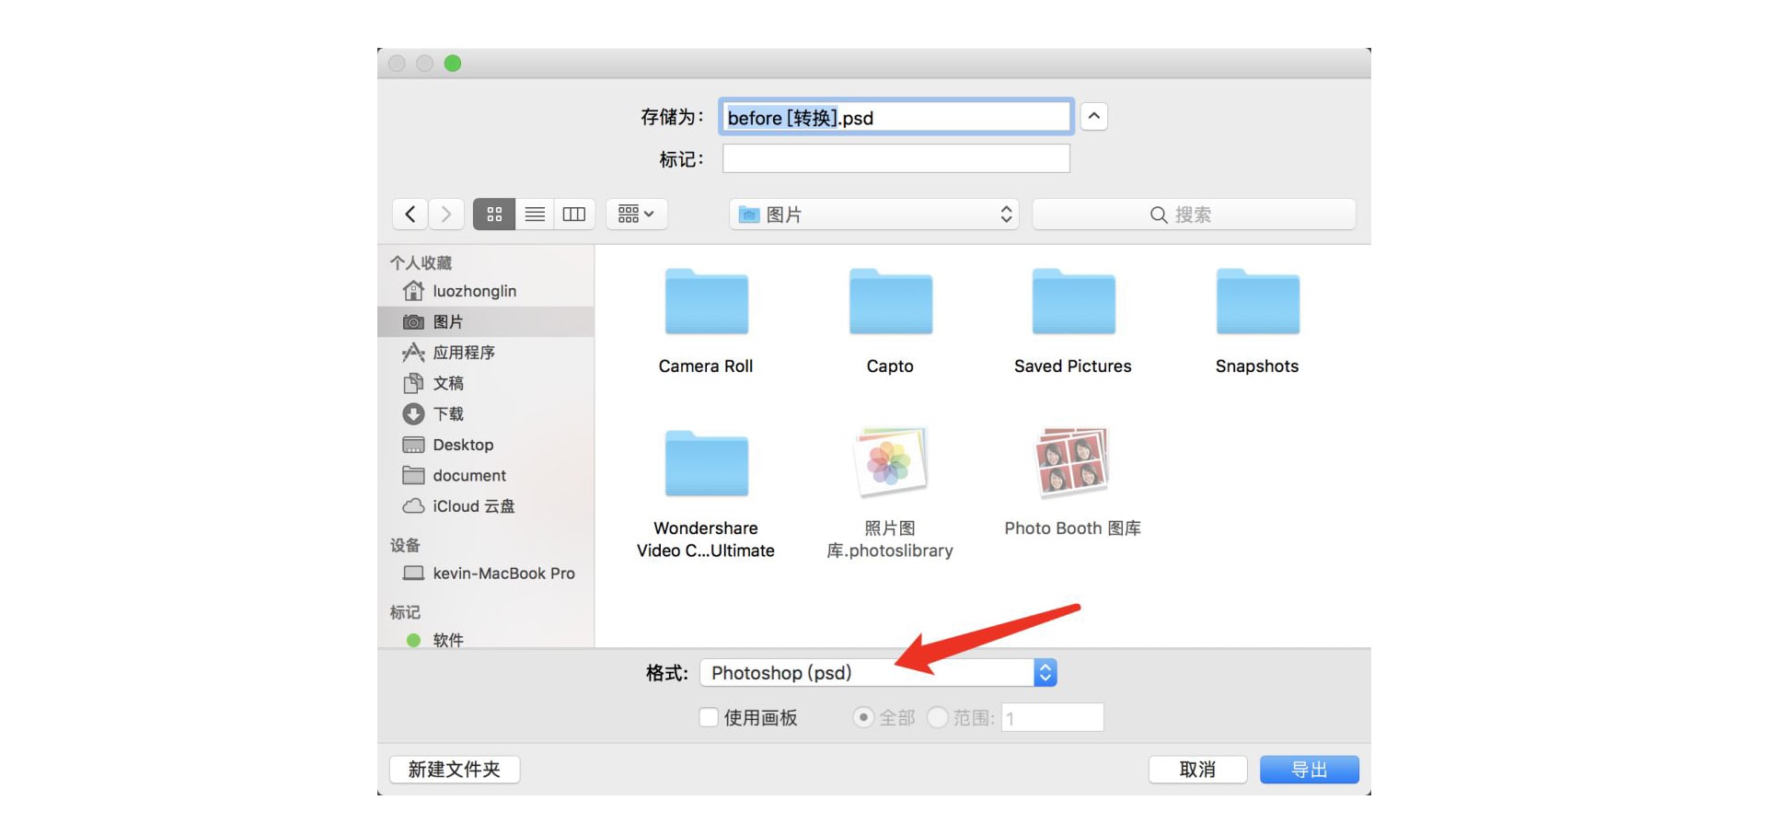
Task: Click the 新建文件夹 button
Action: click(x=455, y=769)
